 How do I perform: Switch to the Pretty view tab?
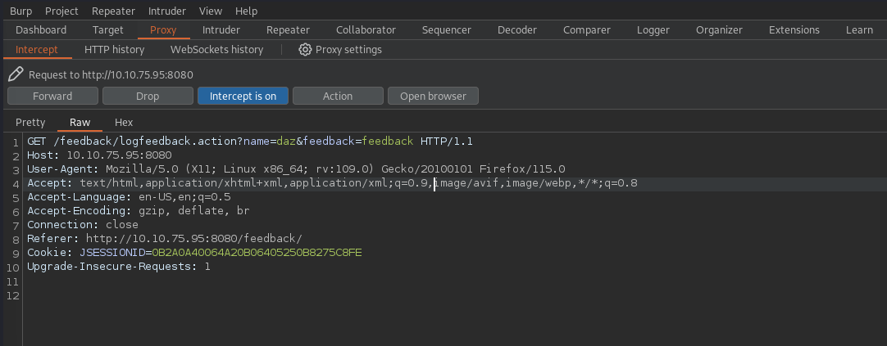click(x=30, y=123)
